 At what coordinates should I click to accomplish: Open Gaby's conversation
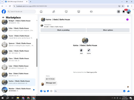tap(18, 52)
